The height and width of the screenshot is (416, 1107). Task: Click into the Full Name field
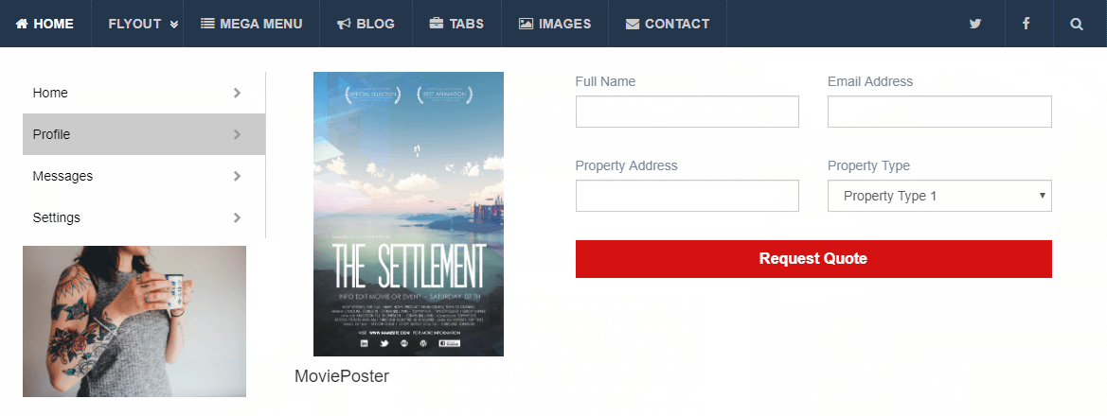[x=687, y=112]
